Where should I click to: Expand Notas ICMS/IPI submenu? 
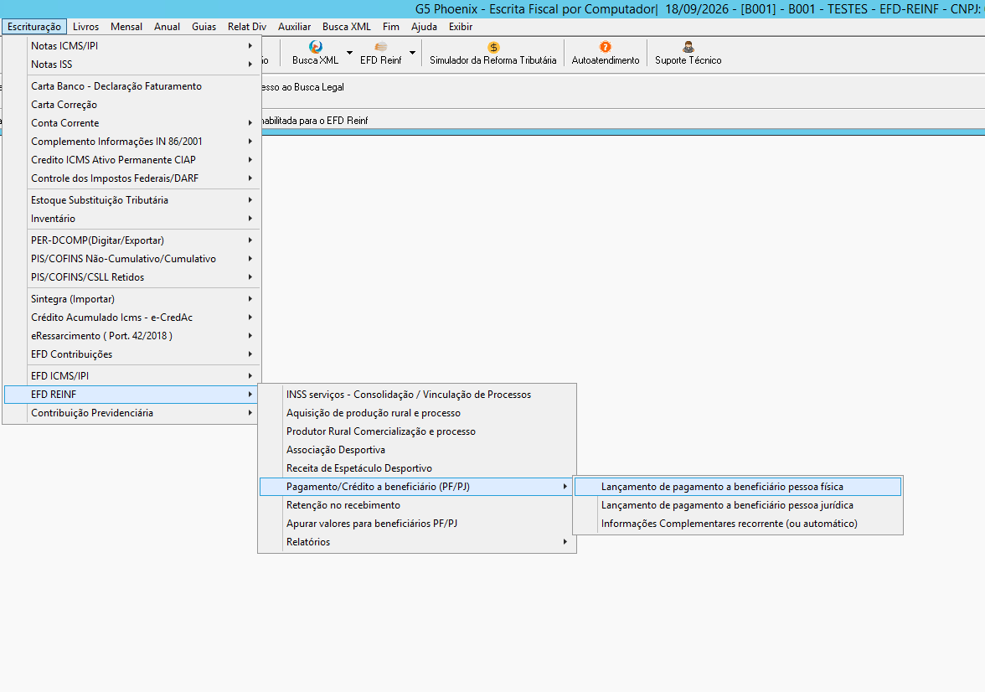point(132,46)
